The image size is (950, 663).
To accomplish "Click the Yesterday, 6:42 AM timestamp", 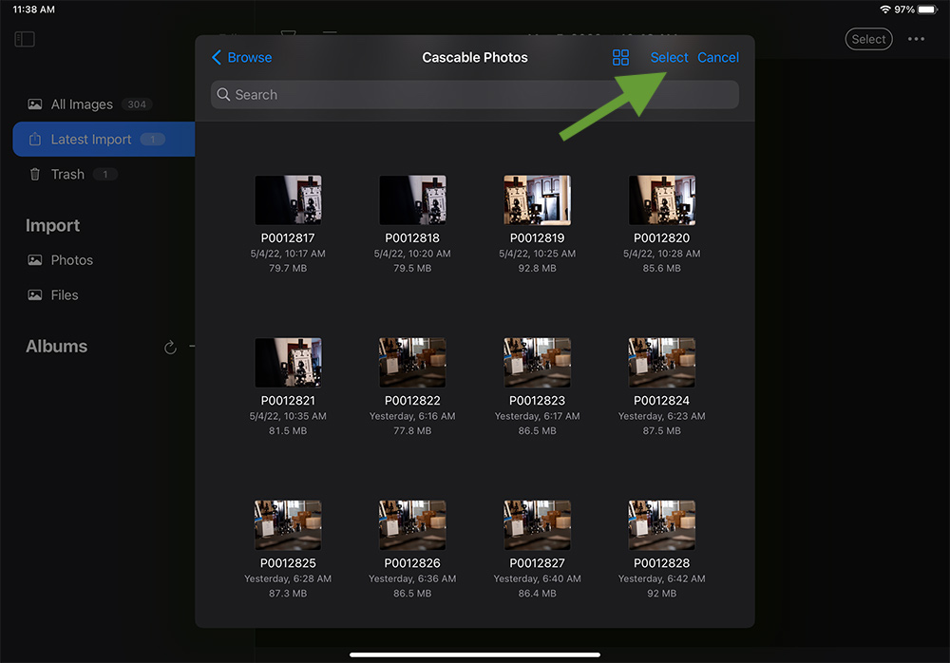I will click(x=661, y=578).
